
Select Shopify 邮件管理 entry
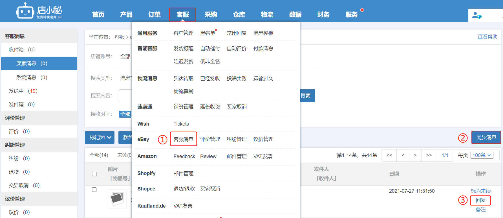(x=183, y=174)
